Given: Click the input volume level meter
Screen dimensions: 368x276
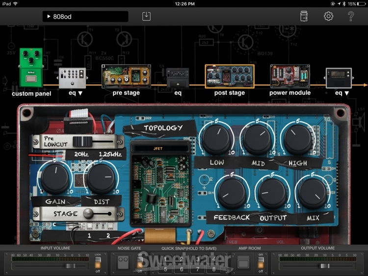Looking at the screenshot, I should pyautogui.click(x=50, y=259).
